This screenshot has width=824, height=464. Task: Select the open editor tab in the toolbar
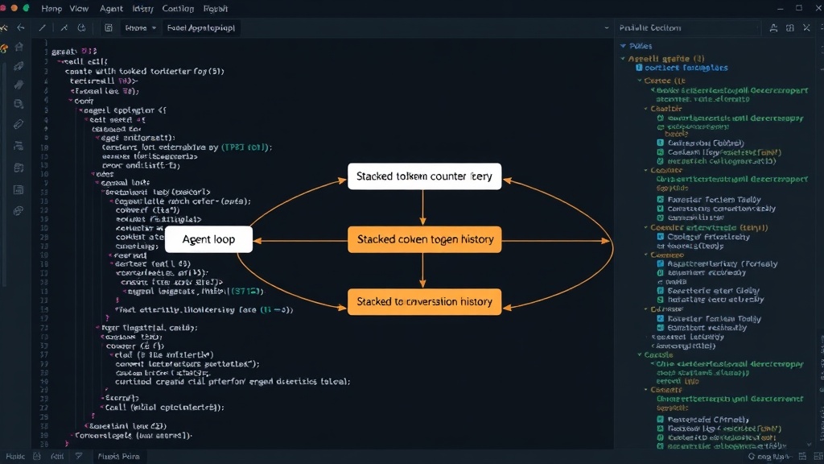tap(200, 28)
